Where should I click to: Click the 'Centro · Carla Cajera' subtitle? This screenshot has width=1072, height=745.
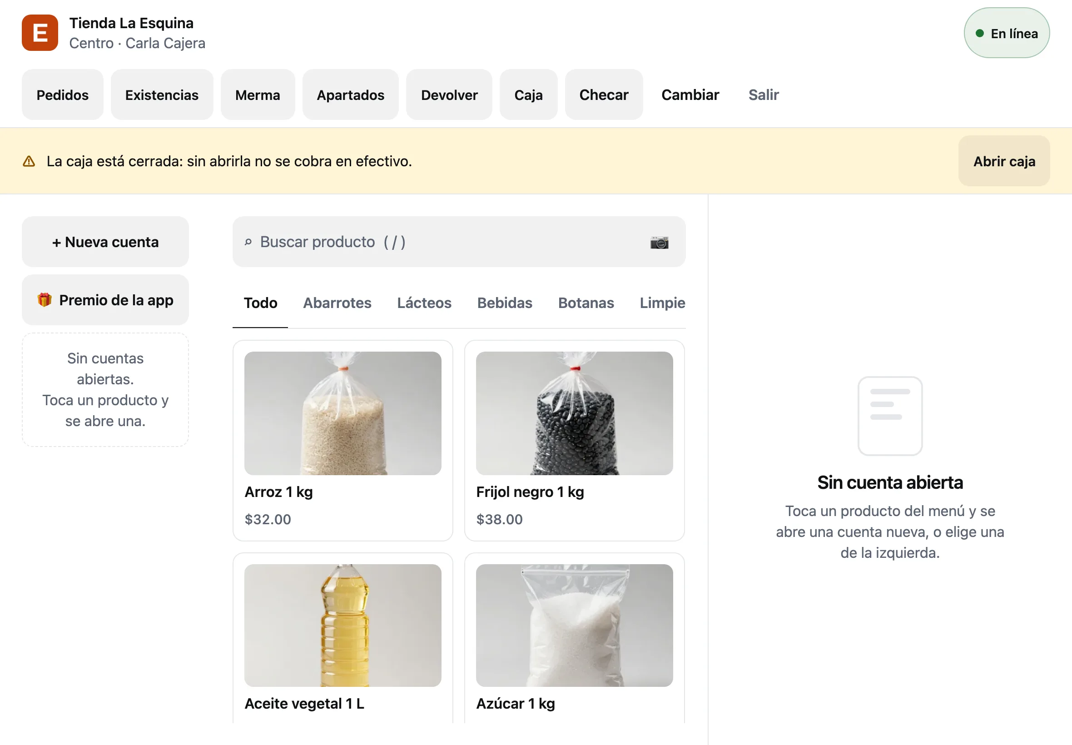137,43
